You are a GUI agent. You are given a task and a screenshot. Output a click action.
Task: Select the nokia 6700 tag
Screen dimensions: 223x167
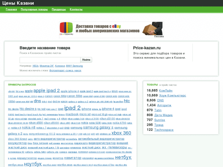[119, 123]
